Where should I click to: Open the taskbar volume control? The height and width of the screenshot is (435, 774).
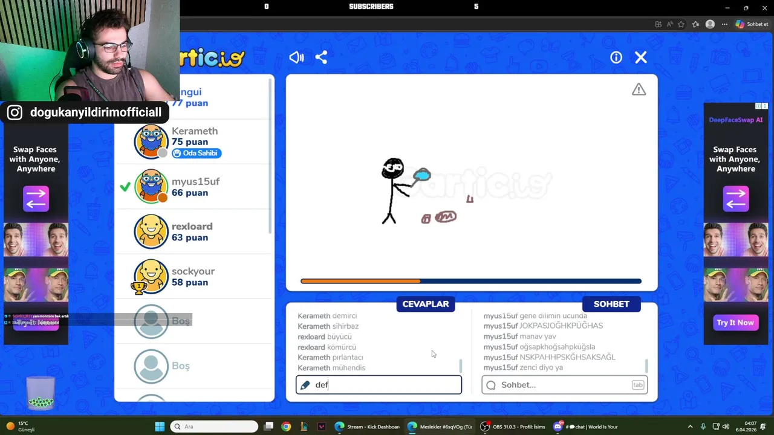pos(726,427)
